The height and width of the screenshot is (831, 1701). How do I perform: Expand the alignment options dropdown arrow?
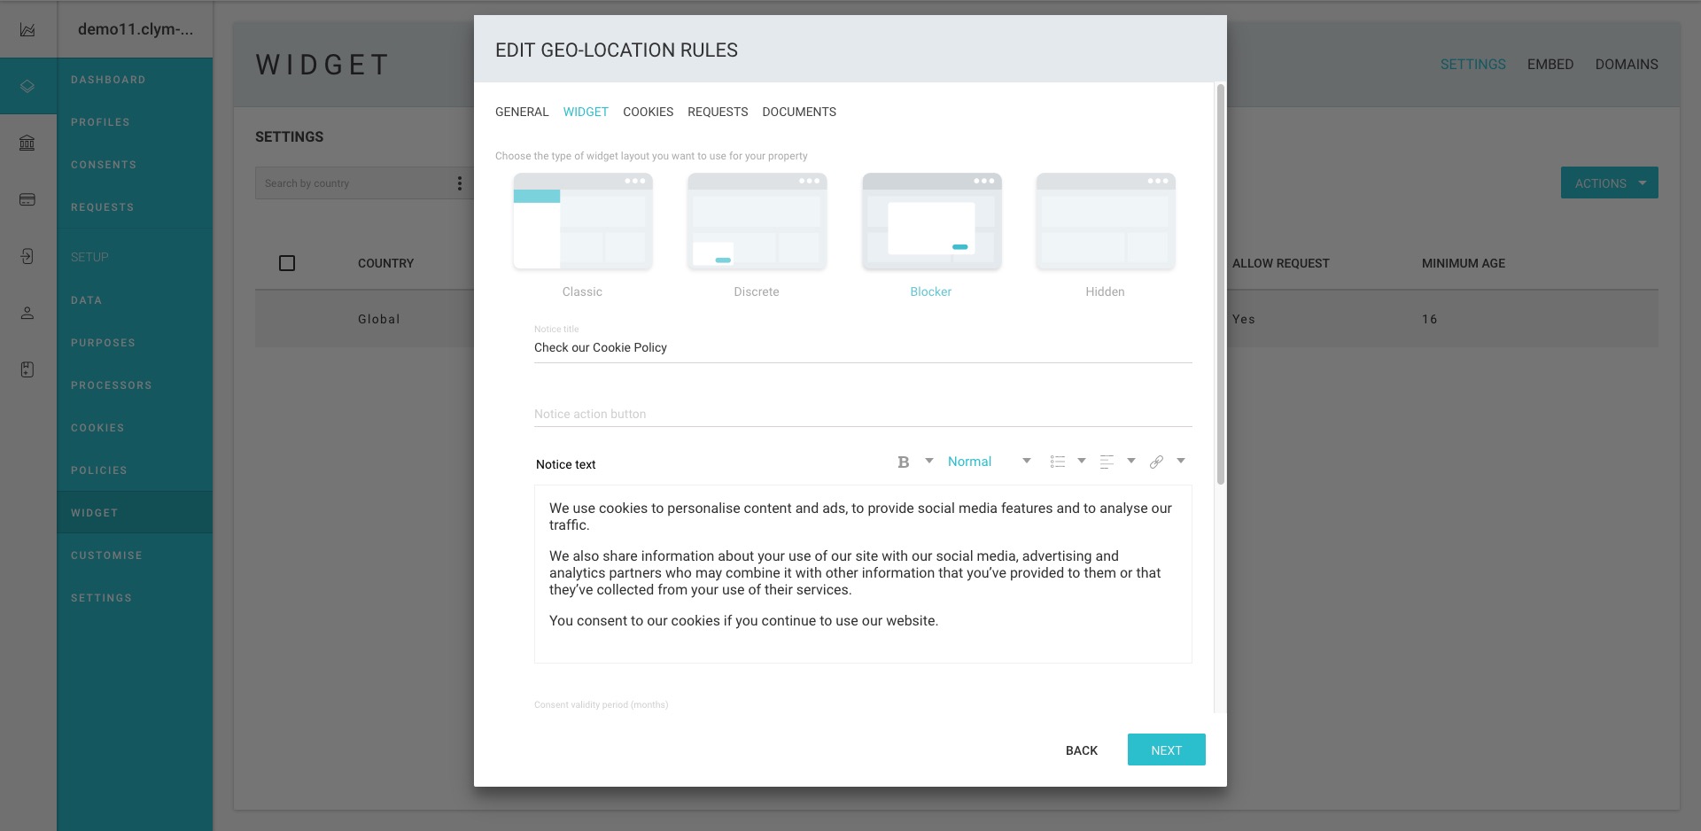1131,461
